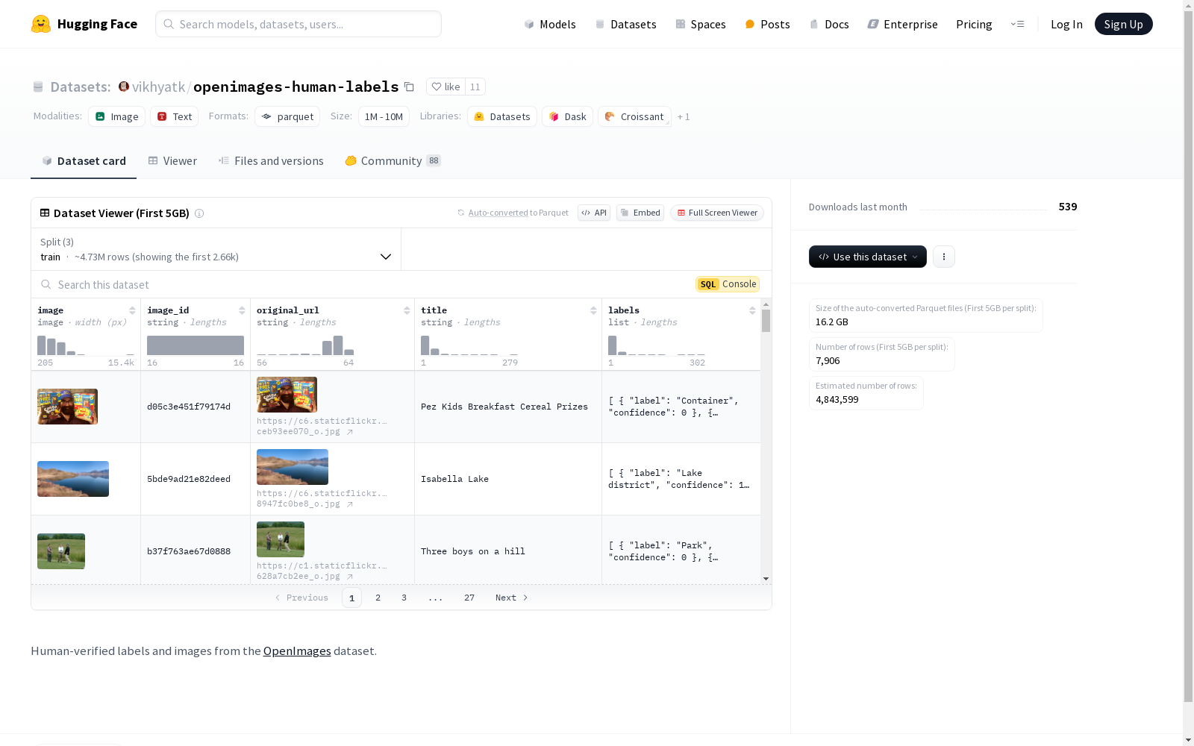Open Full Screen Viewer
Image resolution: width=1194 pixels, height=746 pixels.
(x=717, y=213)
